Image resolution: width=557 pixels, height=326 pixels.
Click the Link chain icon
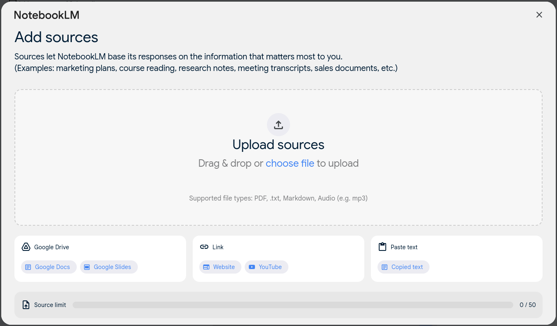click(204, 247)
